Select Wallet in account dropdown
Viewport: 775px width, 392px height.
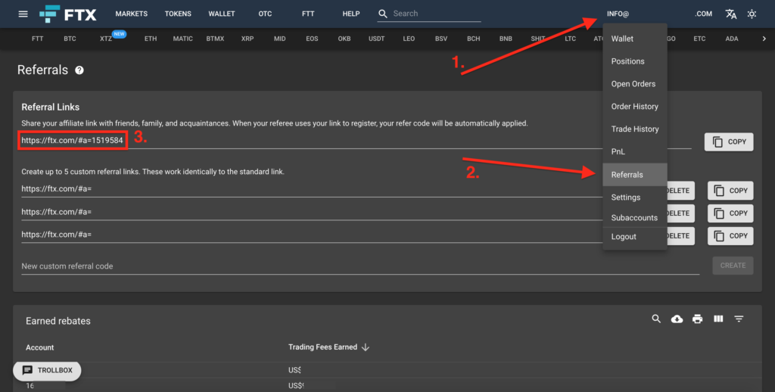635,39
